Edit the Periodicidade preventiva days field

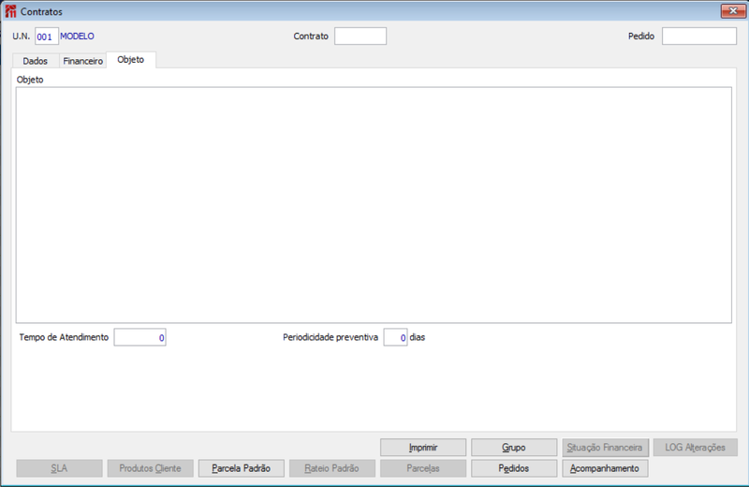(395, 337)
